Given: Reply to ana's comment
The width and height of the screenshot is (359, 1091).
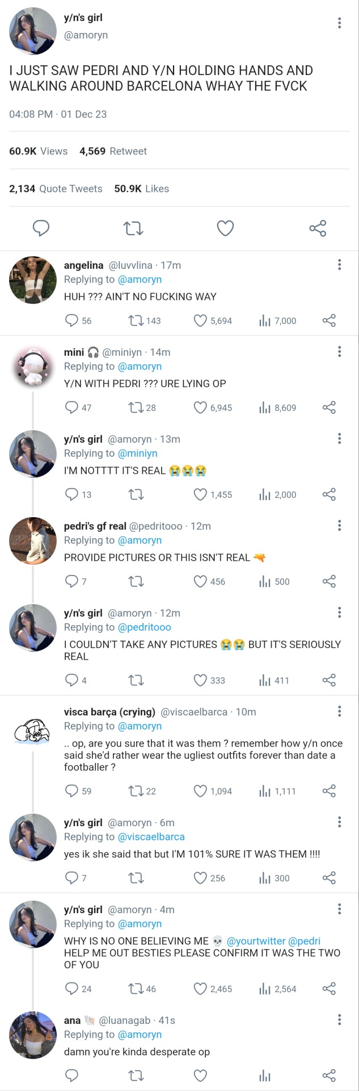Looking at the screenshot, I should pyautogui.click(x=71, y=1075).
